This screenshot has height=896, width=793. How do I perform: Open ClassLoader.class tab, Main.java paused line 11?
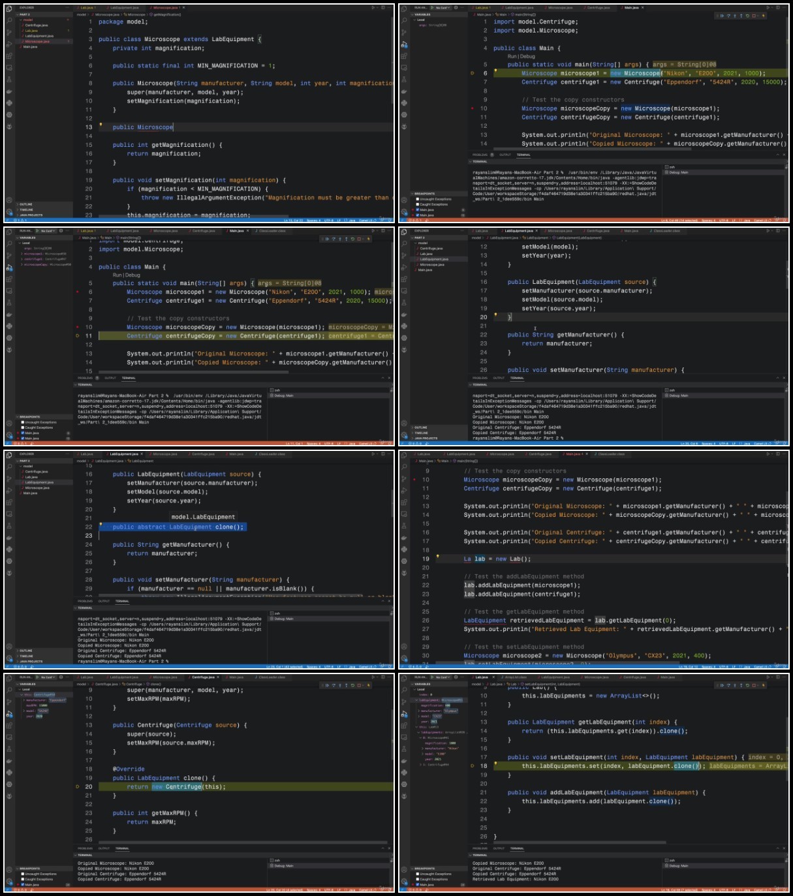click(272, 231)
